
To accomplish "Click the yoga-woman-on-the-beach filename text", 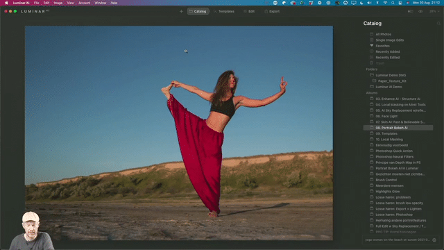I will (x=398, y=240).
